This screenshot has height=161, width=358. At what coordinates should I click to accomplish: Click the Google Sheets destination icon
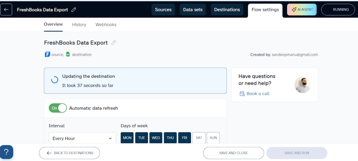click(x=68, y=54)
